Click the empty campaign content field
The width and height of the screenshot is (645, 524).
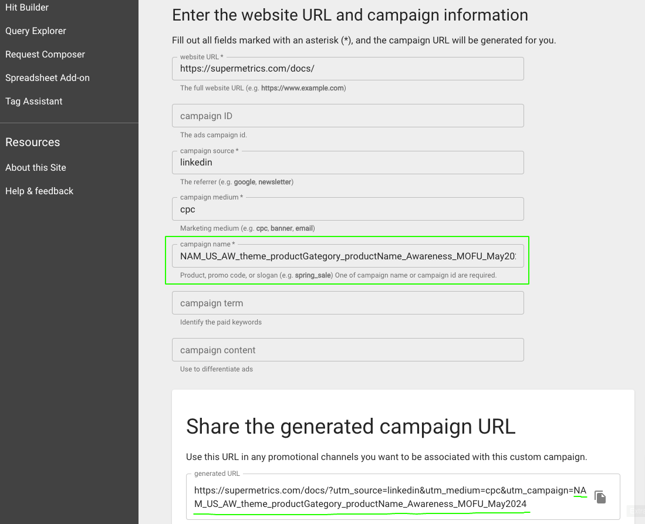pyautogui.click(x=347, y=350)
